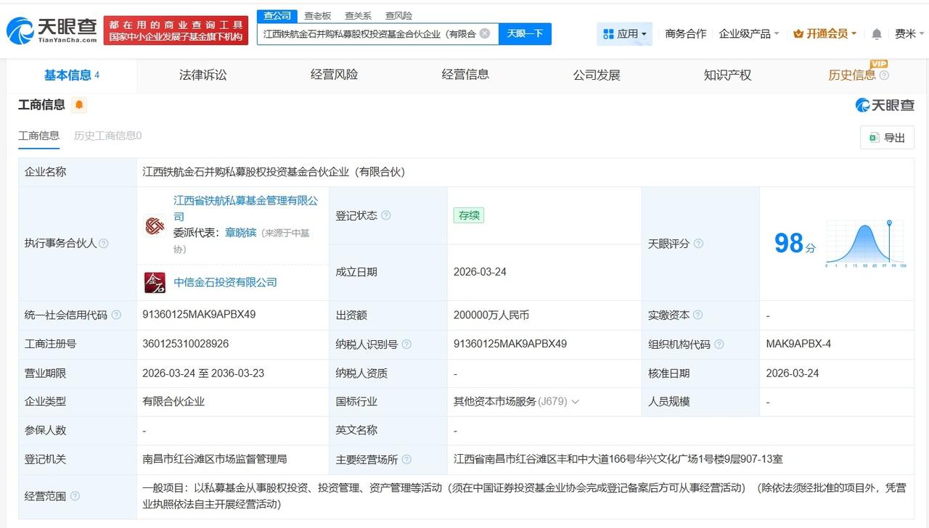
Task: Click the help icon next to 天眼评分
Action: point(698,244)
